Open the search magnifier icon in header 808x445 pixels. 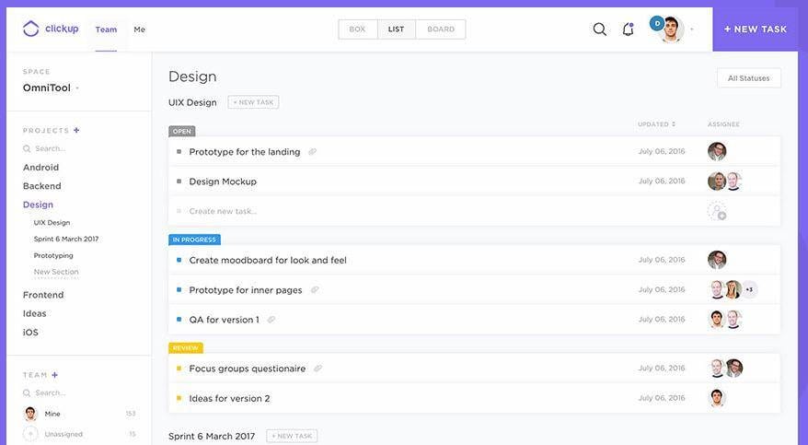(x=599, y=29)
